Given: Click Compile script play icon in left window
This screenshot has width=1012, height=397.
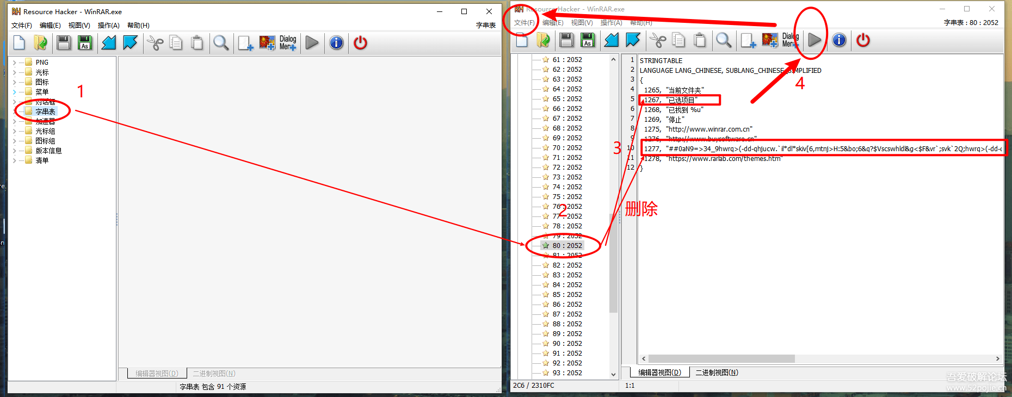Looking at the screenshot, I should coord(312,42).
